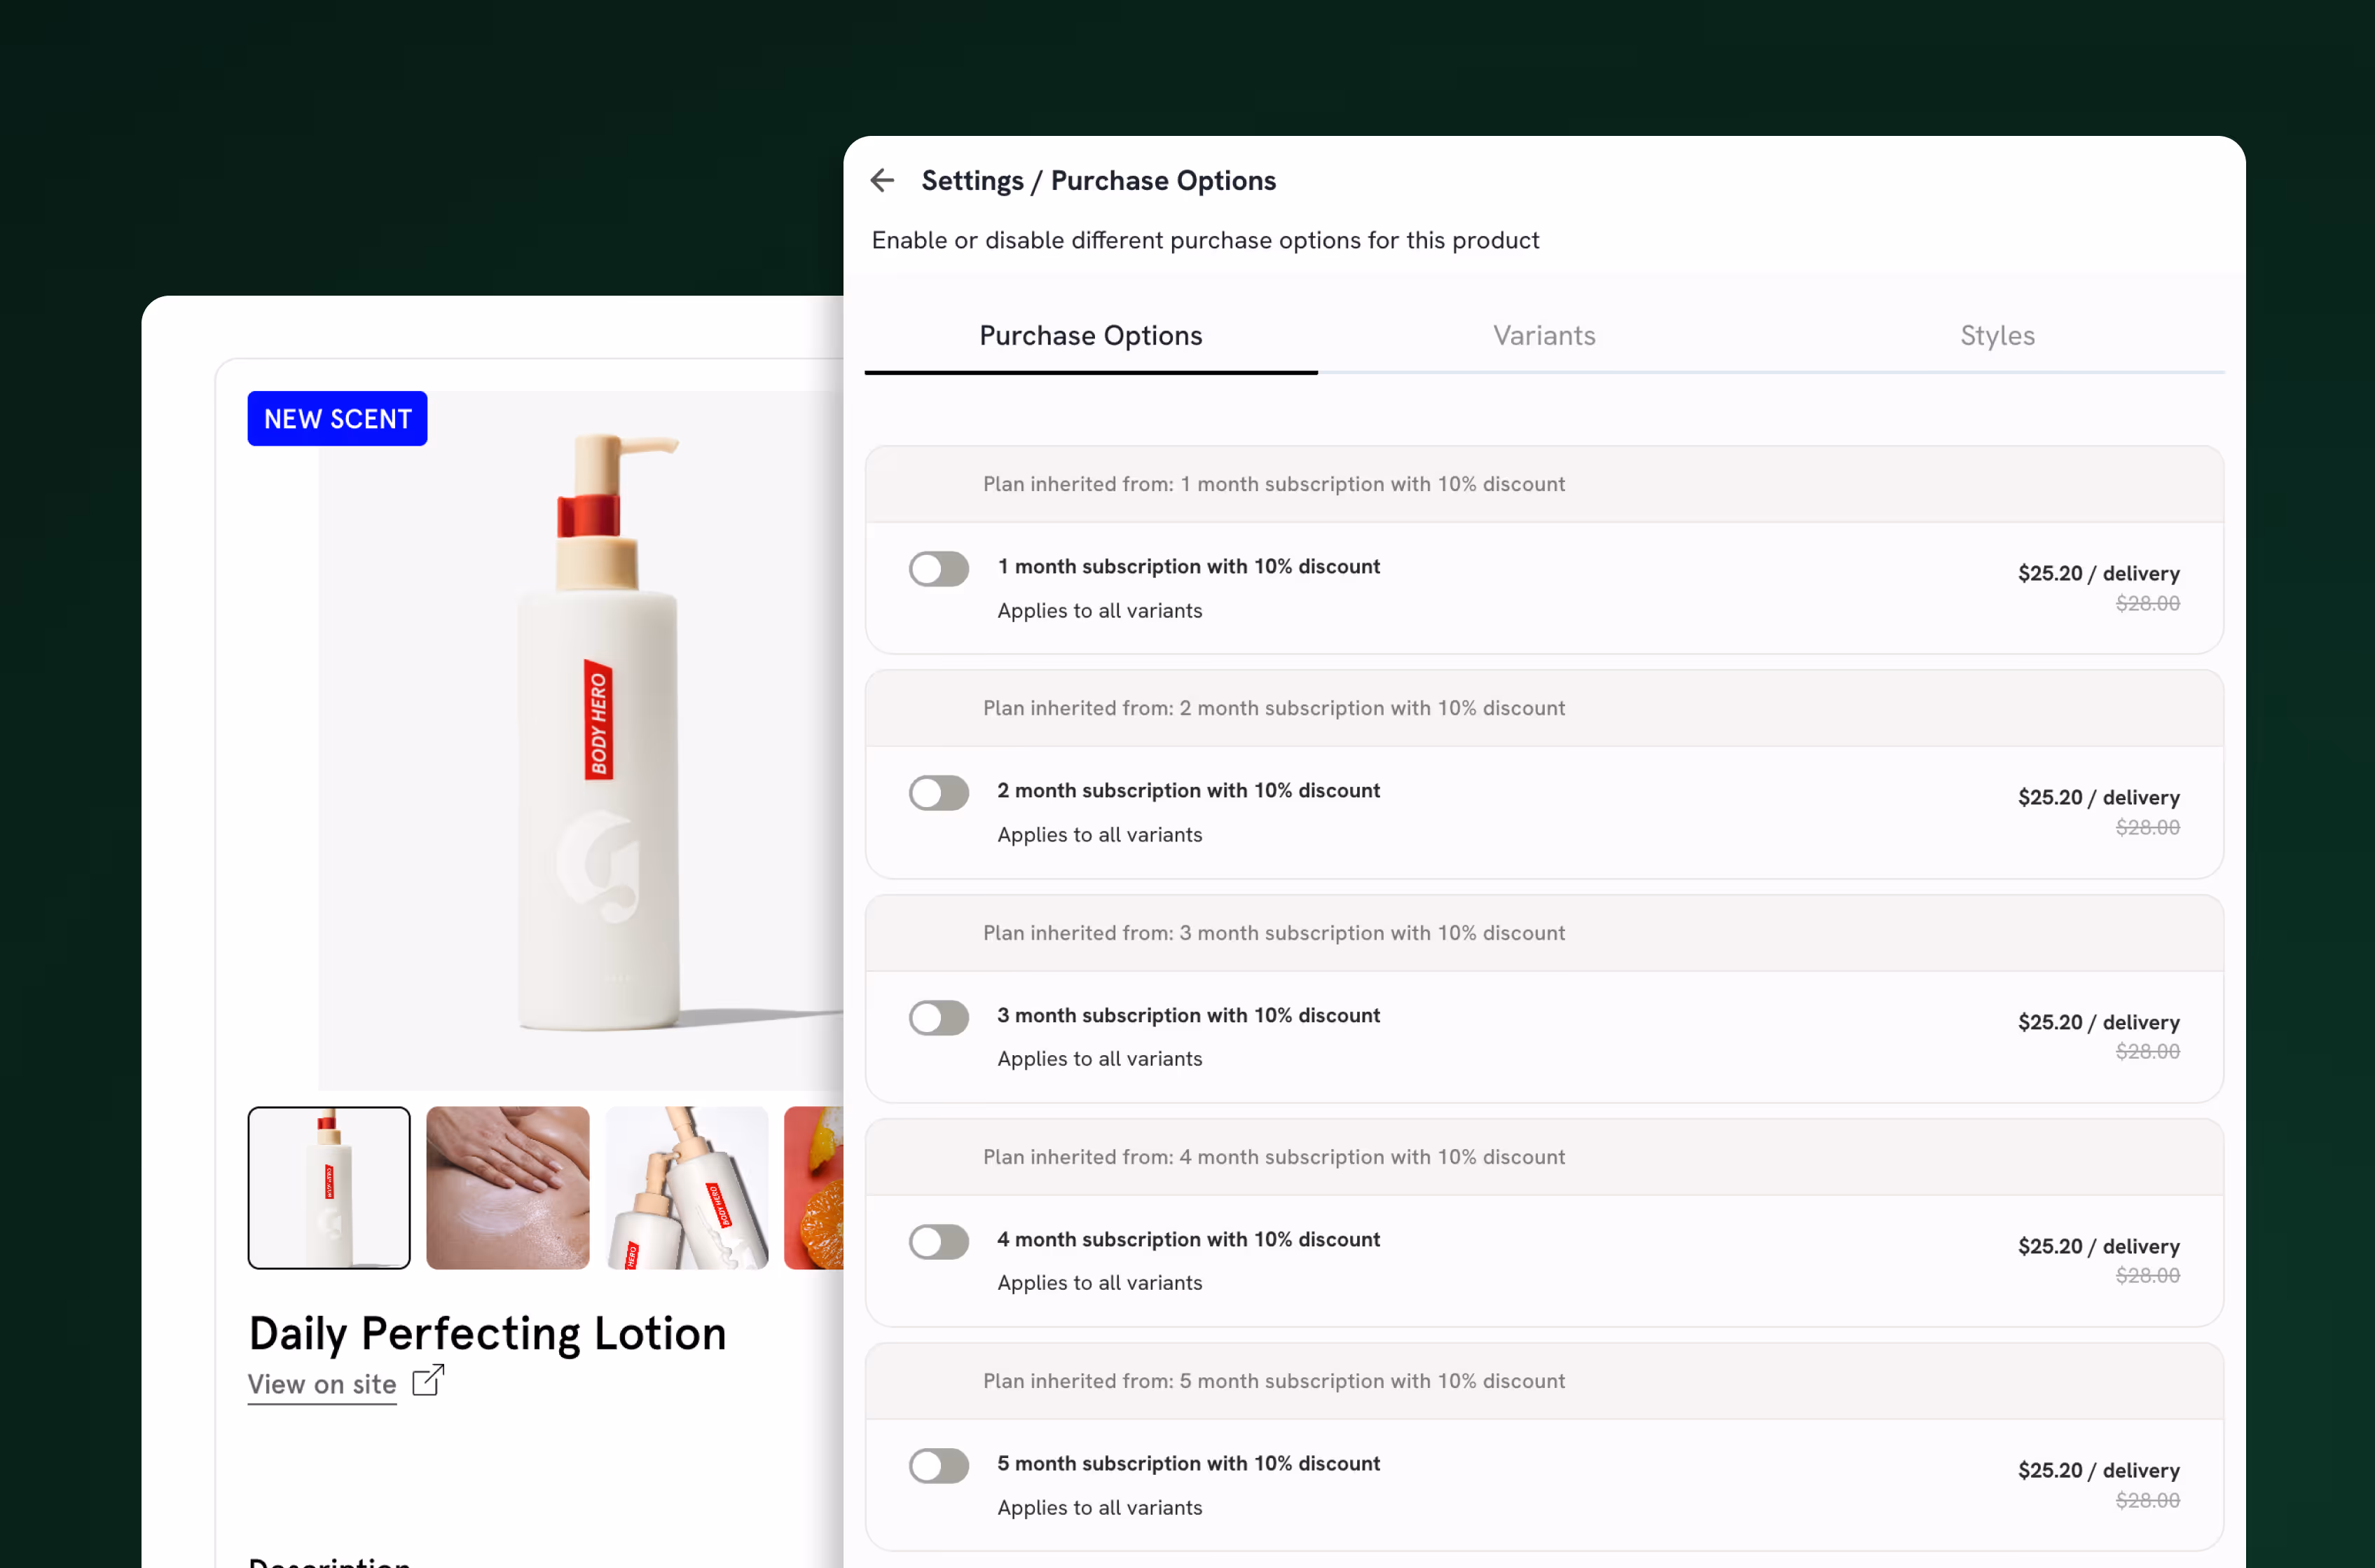
Task: Select the hands applying lotion thumbnail
Action: (508, 1187)
